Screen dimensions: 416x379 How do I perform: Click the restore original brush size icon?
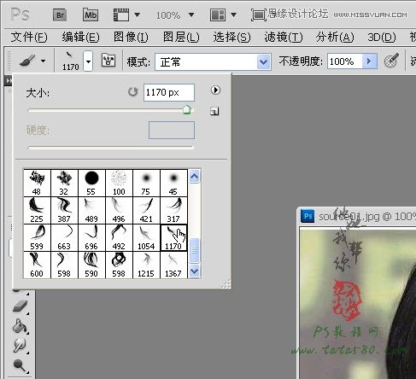(132, 92)
